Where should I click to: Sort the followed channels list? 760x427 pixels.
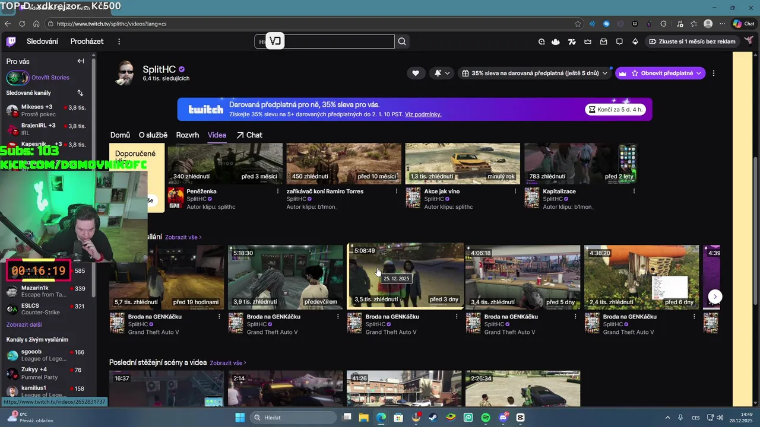pos(80,93)
